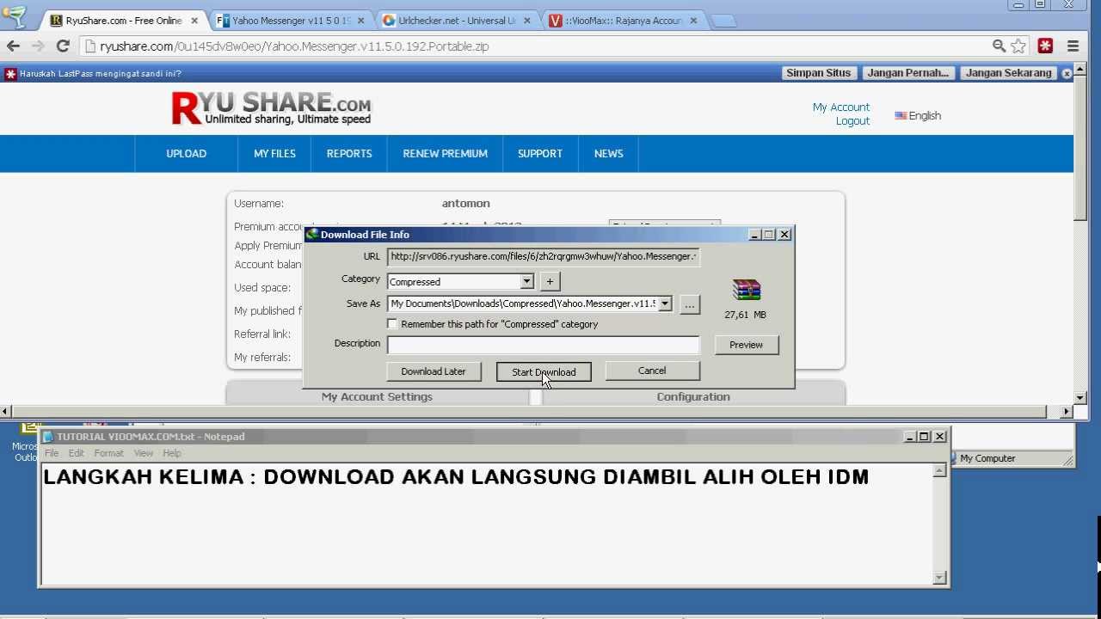Open Notepad's Format menu

click(109, 453)
